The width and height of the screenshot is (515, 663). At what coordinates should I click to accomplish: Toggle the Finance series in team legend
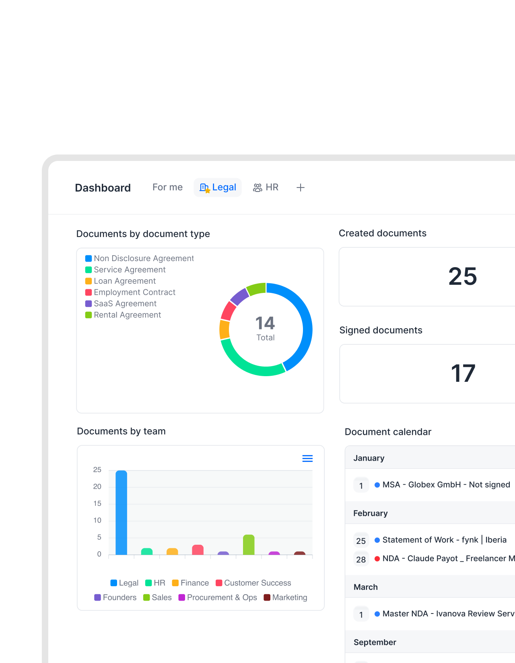tap(190, 583)
